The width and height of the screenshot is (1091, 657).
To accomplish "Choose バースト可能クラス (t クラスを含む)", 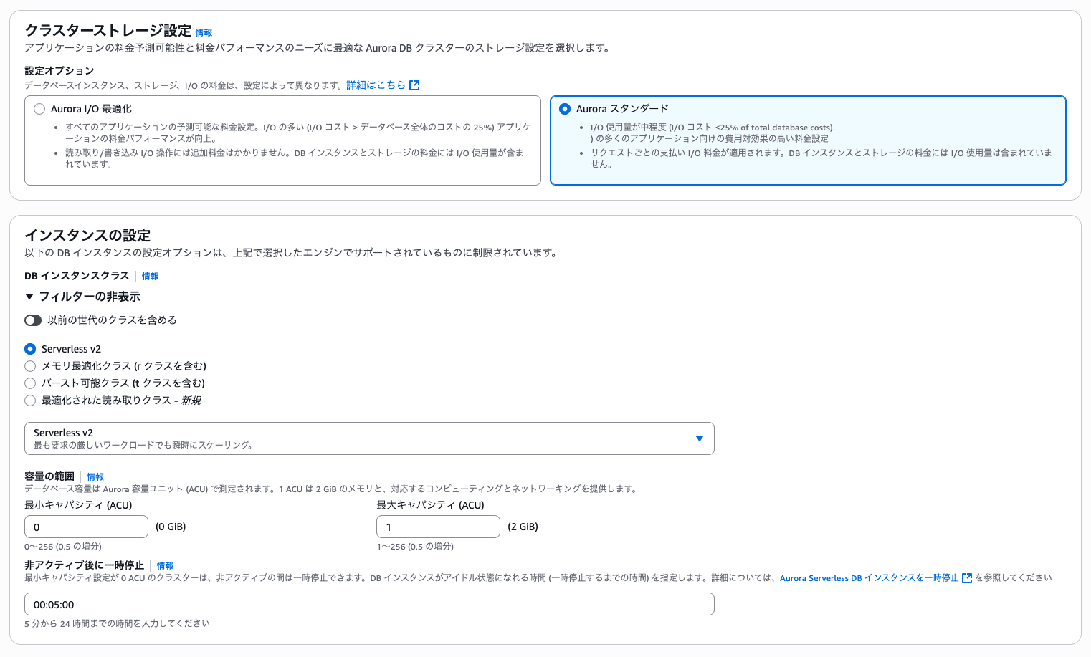I will [30, 383].
